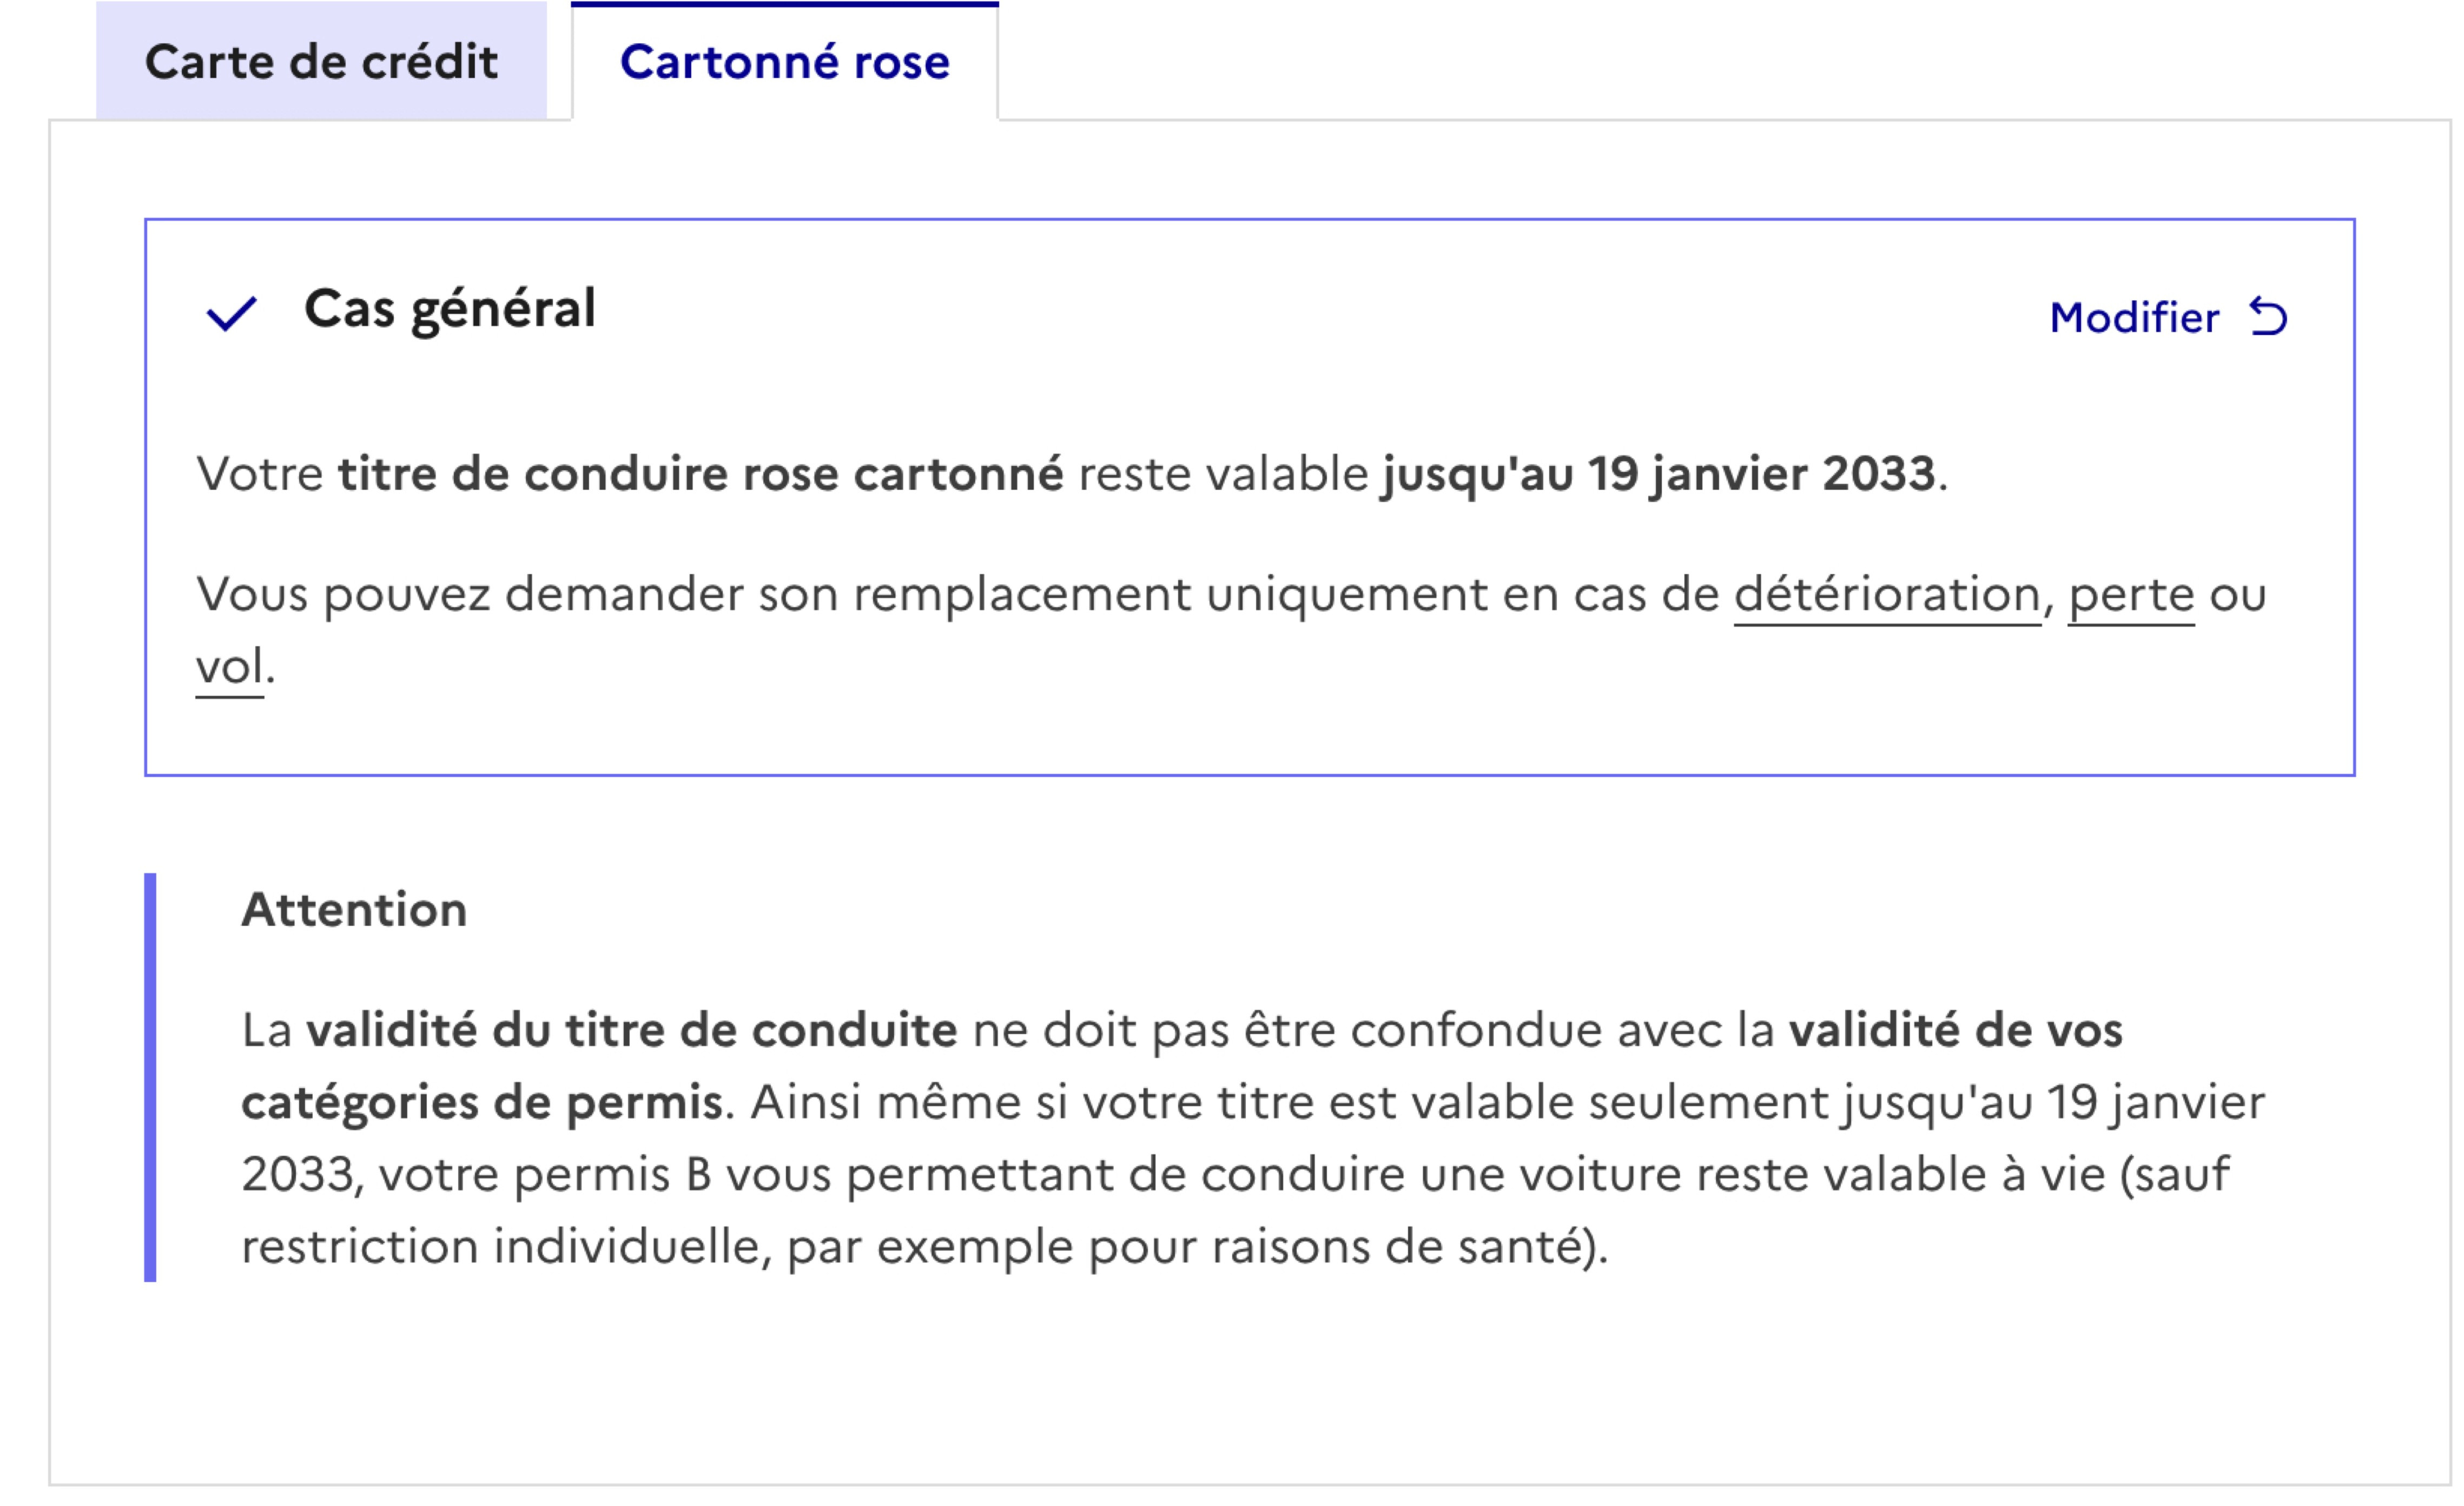Click bold phrase validité du titre de conduite
2464x1506 pixels.
[631, 1030]
